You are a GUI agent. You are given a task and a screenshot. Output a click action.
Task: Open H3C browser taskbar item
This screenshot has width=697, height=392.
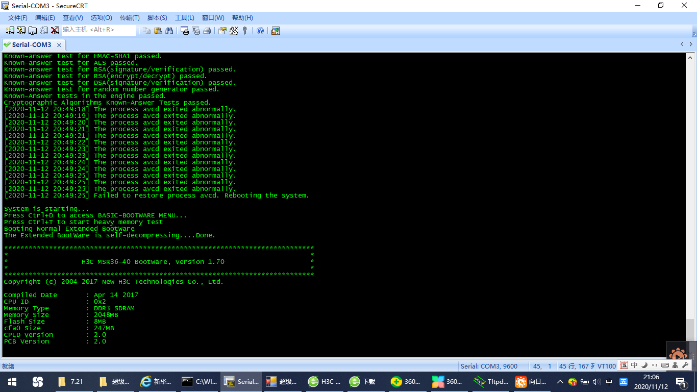point(324,381)
